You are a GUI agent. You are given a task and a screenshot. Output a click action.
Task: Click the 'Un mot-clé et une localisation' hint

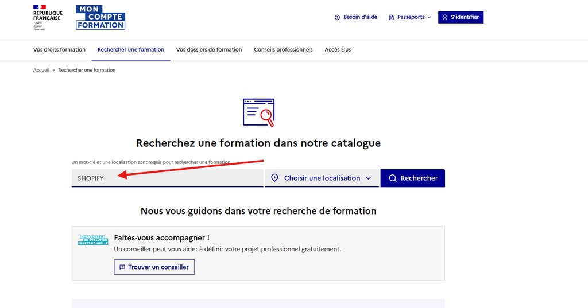tap(151, 162)
